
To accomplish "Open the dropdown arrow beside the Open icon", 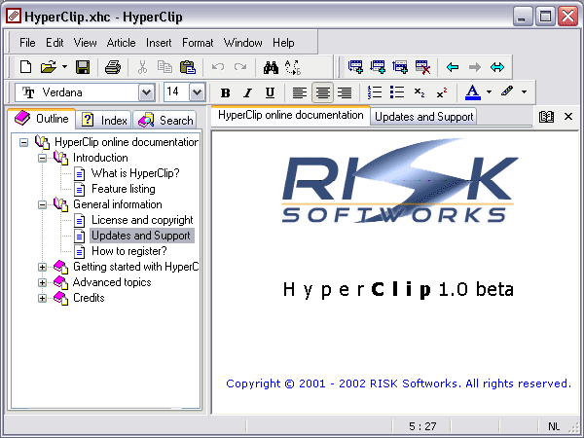I will click(64, 67).
